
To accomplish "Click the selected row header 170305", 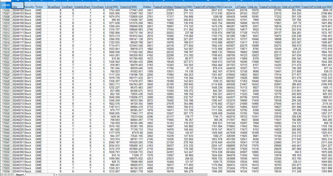I will click(6, 5).
